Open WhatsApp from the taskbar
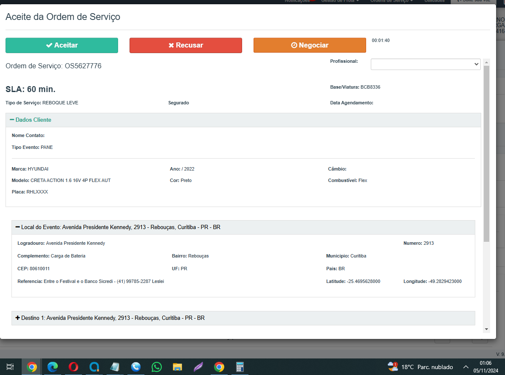505x375 pixels. [x=157, y=367]
